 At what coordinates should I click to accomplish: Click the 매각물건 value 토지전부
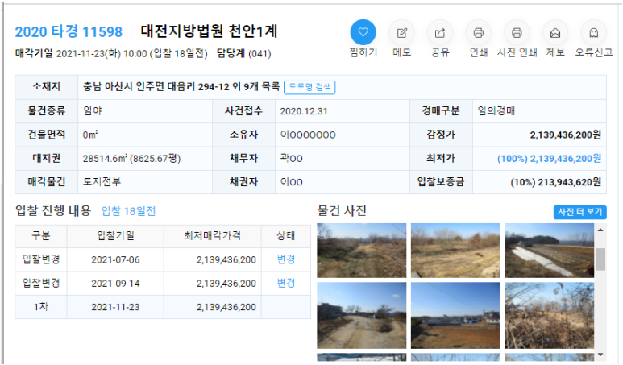[102, 182]
